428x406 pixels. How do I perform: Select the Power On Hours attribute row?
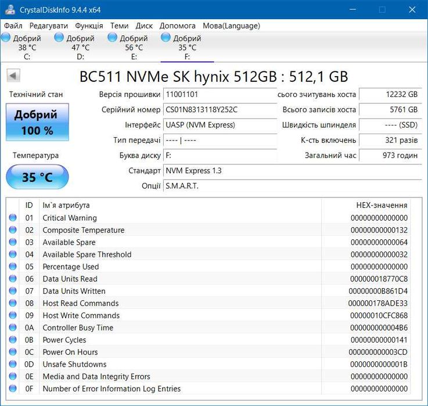point(208,352)
